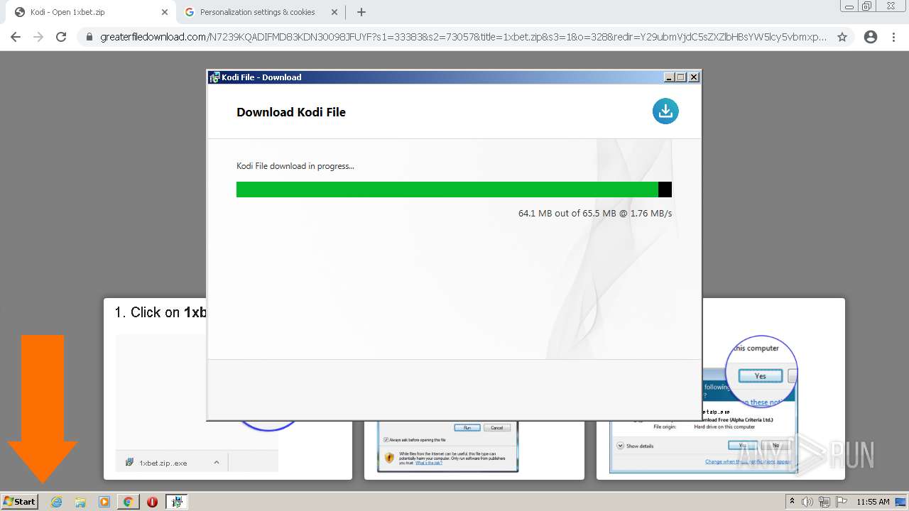909x511 pixels.
Task: Close the Kodi - Open 1xbet.zip tab
Action: (x=165, y=12)
